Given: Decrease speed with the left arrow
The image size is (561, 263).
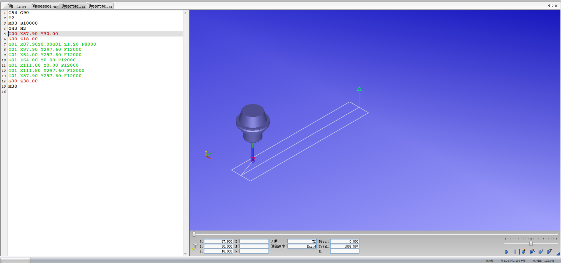Looking at the screenshot, I should point(505,239).
